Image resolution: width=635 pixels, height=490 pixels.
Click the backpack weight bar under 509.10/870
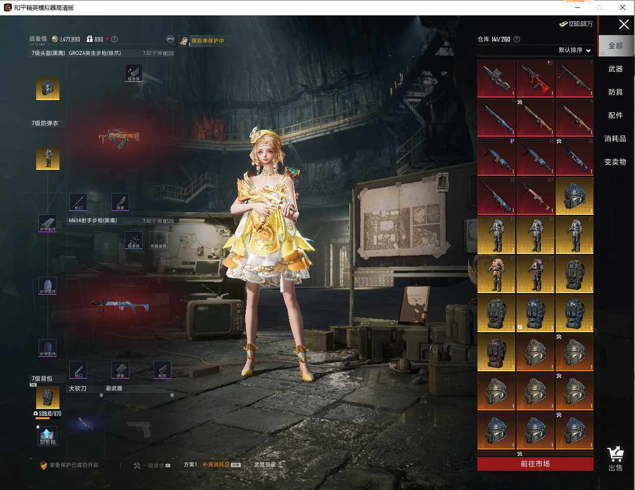coord(48,419)
